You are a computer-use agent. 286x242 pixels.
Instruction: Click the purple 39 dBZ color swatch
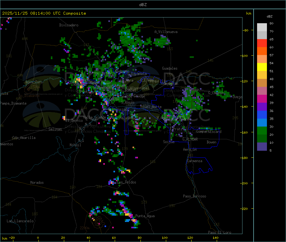pyautogui.click(x=262, y=107)
